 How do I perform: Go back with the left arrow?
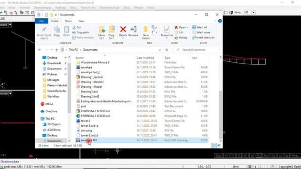pyautogui.click(x=40, y=50)
